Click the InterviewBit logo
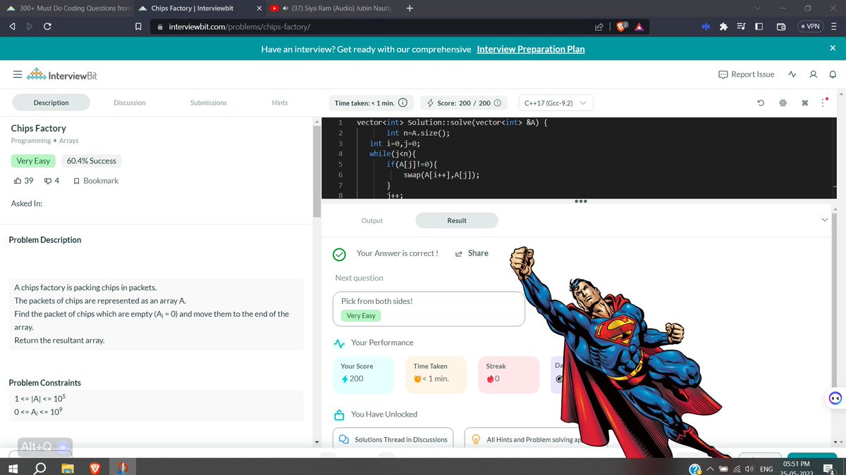The height and width of the screenshot is (475, 846). 61,75
